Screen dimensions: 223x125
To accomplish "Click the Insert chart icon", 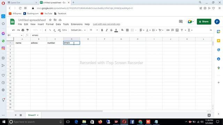I will pyautogui.click(x=177, y=30).
